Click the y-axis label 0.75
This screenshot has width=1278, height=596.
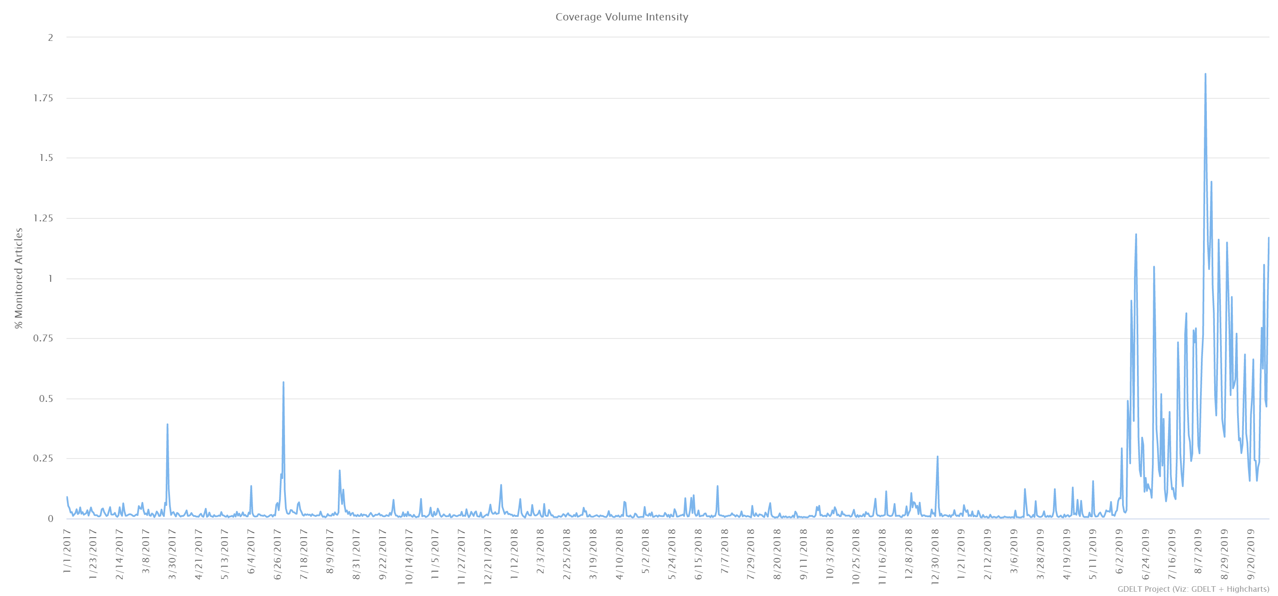pos(43,338)
